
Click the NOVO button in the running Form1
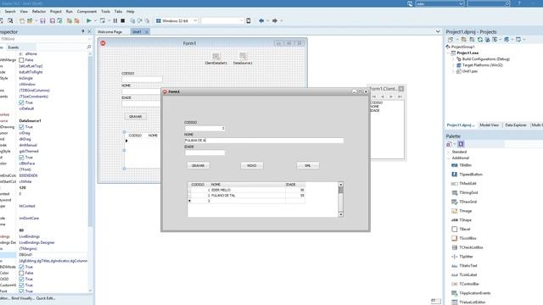(252, 166)
